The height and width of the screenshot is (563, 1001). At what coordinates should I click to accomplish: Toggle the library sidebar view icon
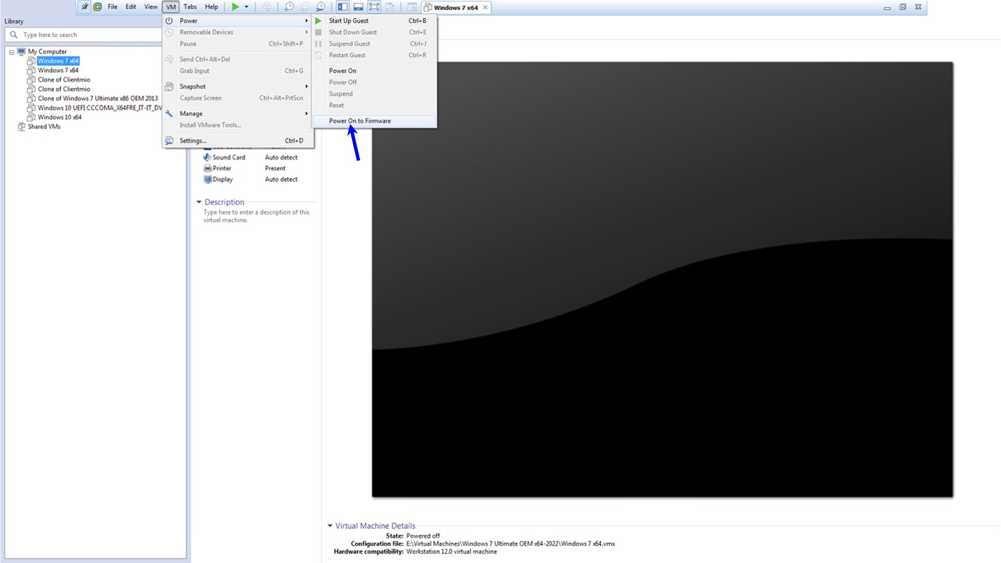pyautogui.click(x=342, y=7)
